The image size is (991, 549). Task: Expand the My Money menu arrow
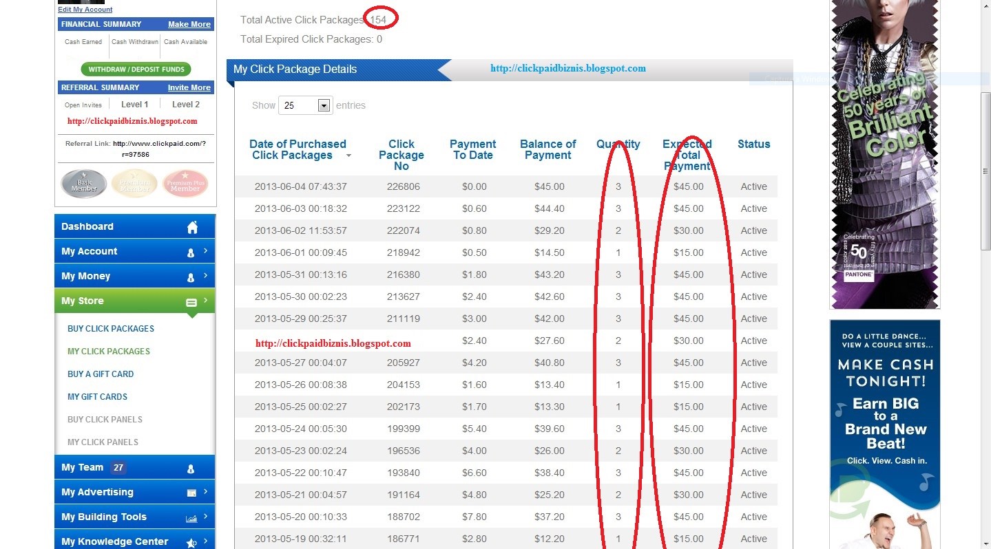[205, 276]
